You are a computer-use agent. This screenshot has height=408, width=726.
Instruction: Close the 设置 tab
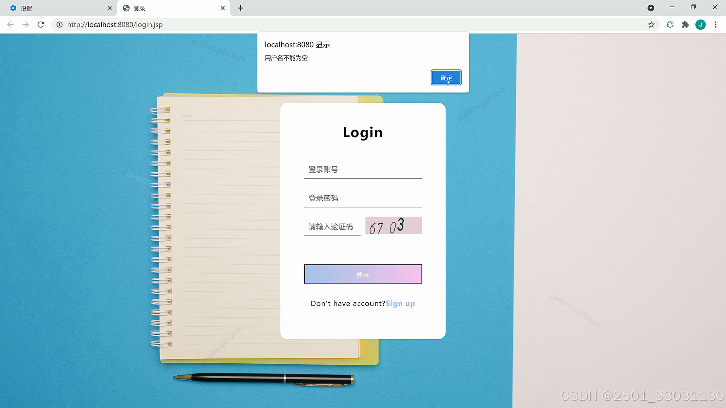pyautogui.click(x=110, y=8)
